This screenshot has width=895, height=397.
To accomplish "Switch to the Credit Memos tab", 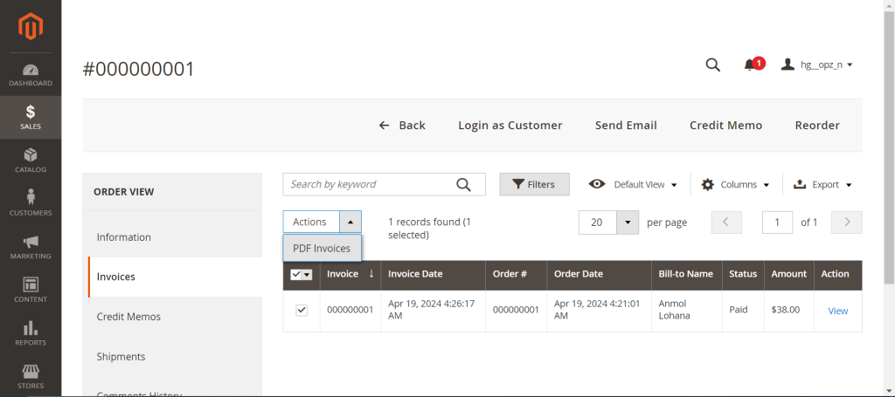I will 172,317.
